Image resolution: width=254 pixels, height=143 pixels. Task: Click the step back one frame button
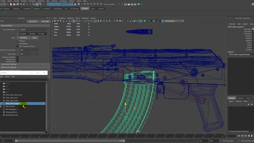coord(242,136)
